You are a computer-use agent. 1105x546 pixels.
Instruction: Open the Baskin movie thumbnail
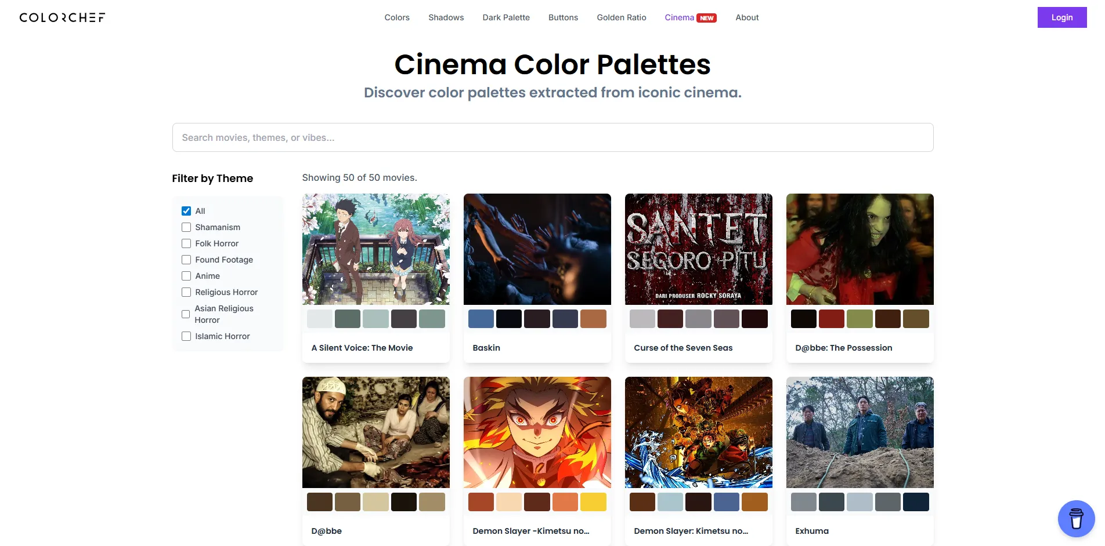click(x=537, y=249)
